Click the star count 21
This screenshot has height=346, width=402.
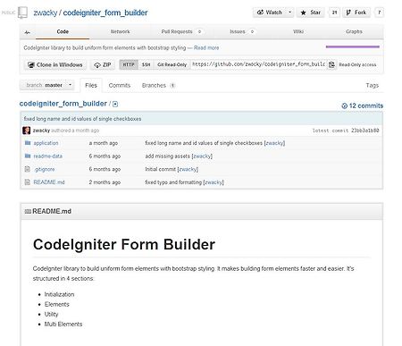(x=334, y=13)
